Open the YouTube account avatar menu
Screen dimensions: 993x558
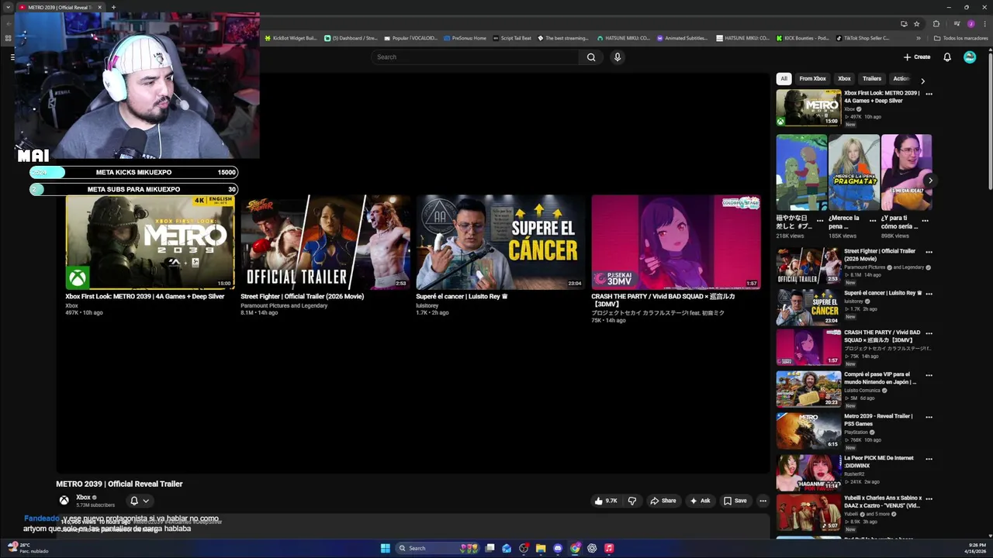[x=970, y=57]
